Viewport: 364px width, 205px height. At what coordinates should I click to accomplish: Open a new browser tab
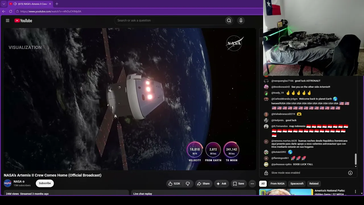[57, 4]
